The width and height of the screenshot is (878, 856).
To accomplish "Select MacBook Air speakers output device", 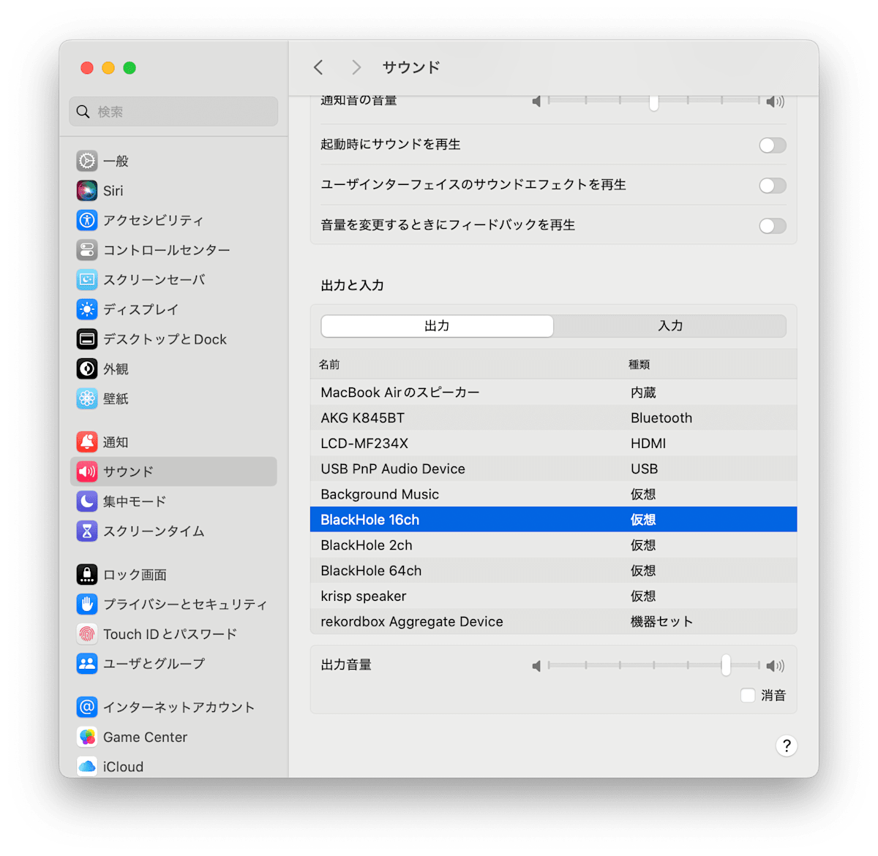I will (553, 393).
